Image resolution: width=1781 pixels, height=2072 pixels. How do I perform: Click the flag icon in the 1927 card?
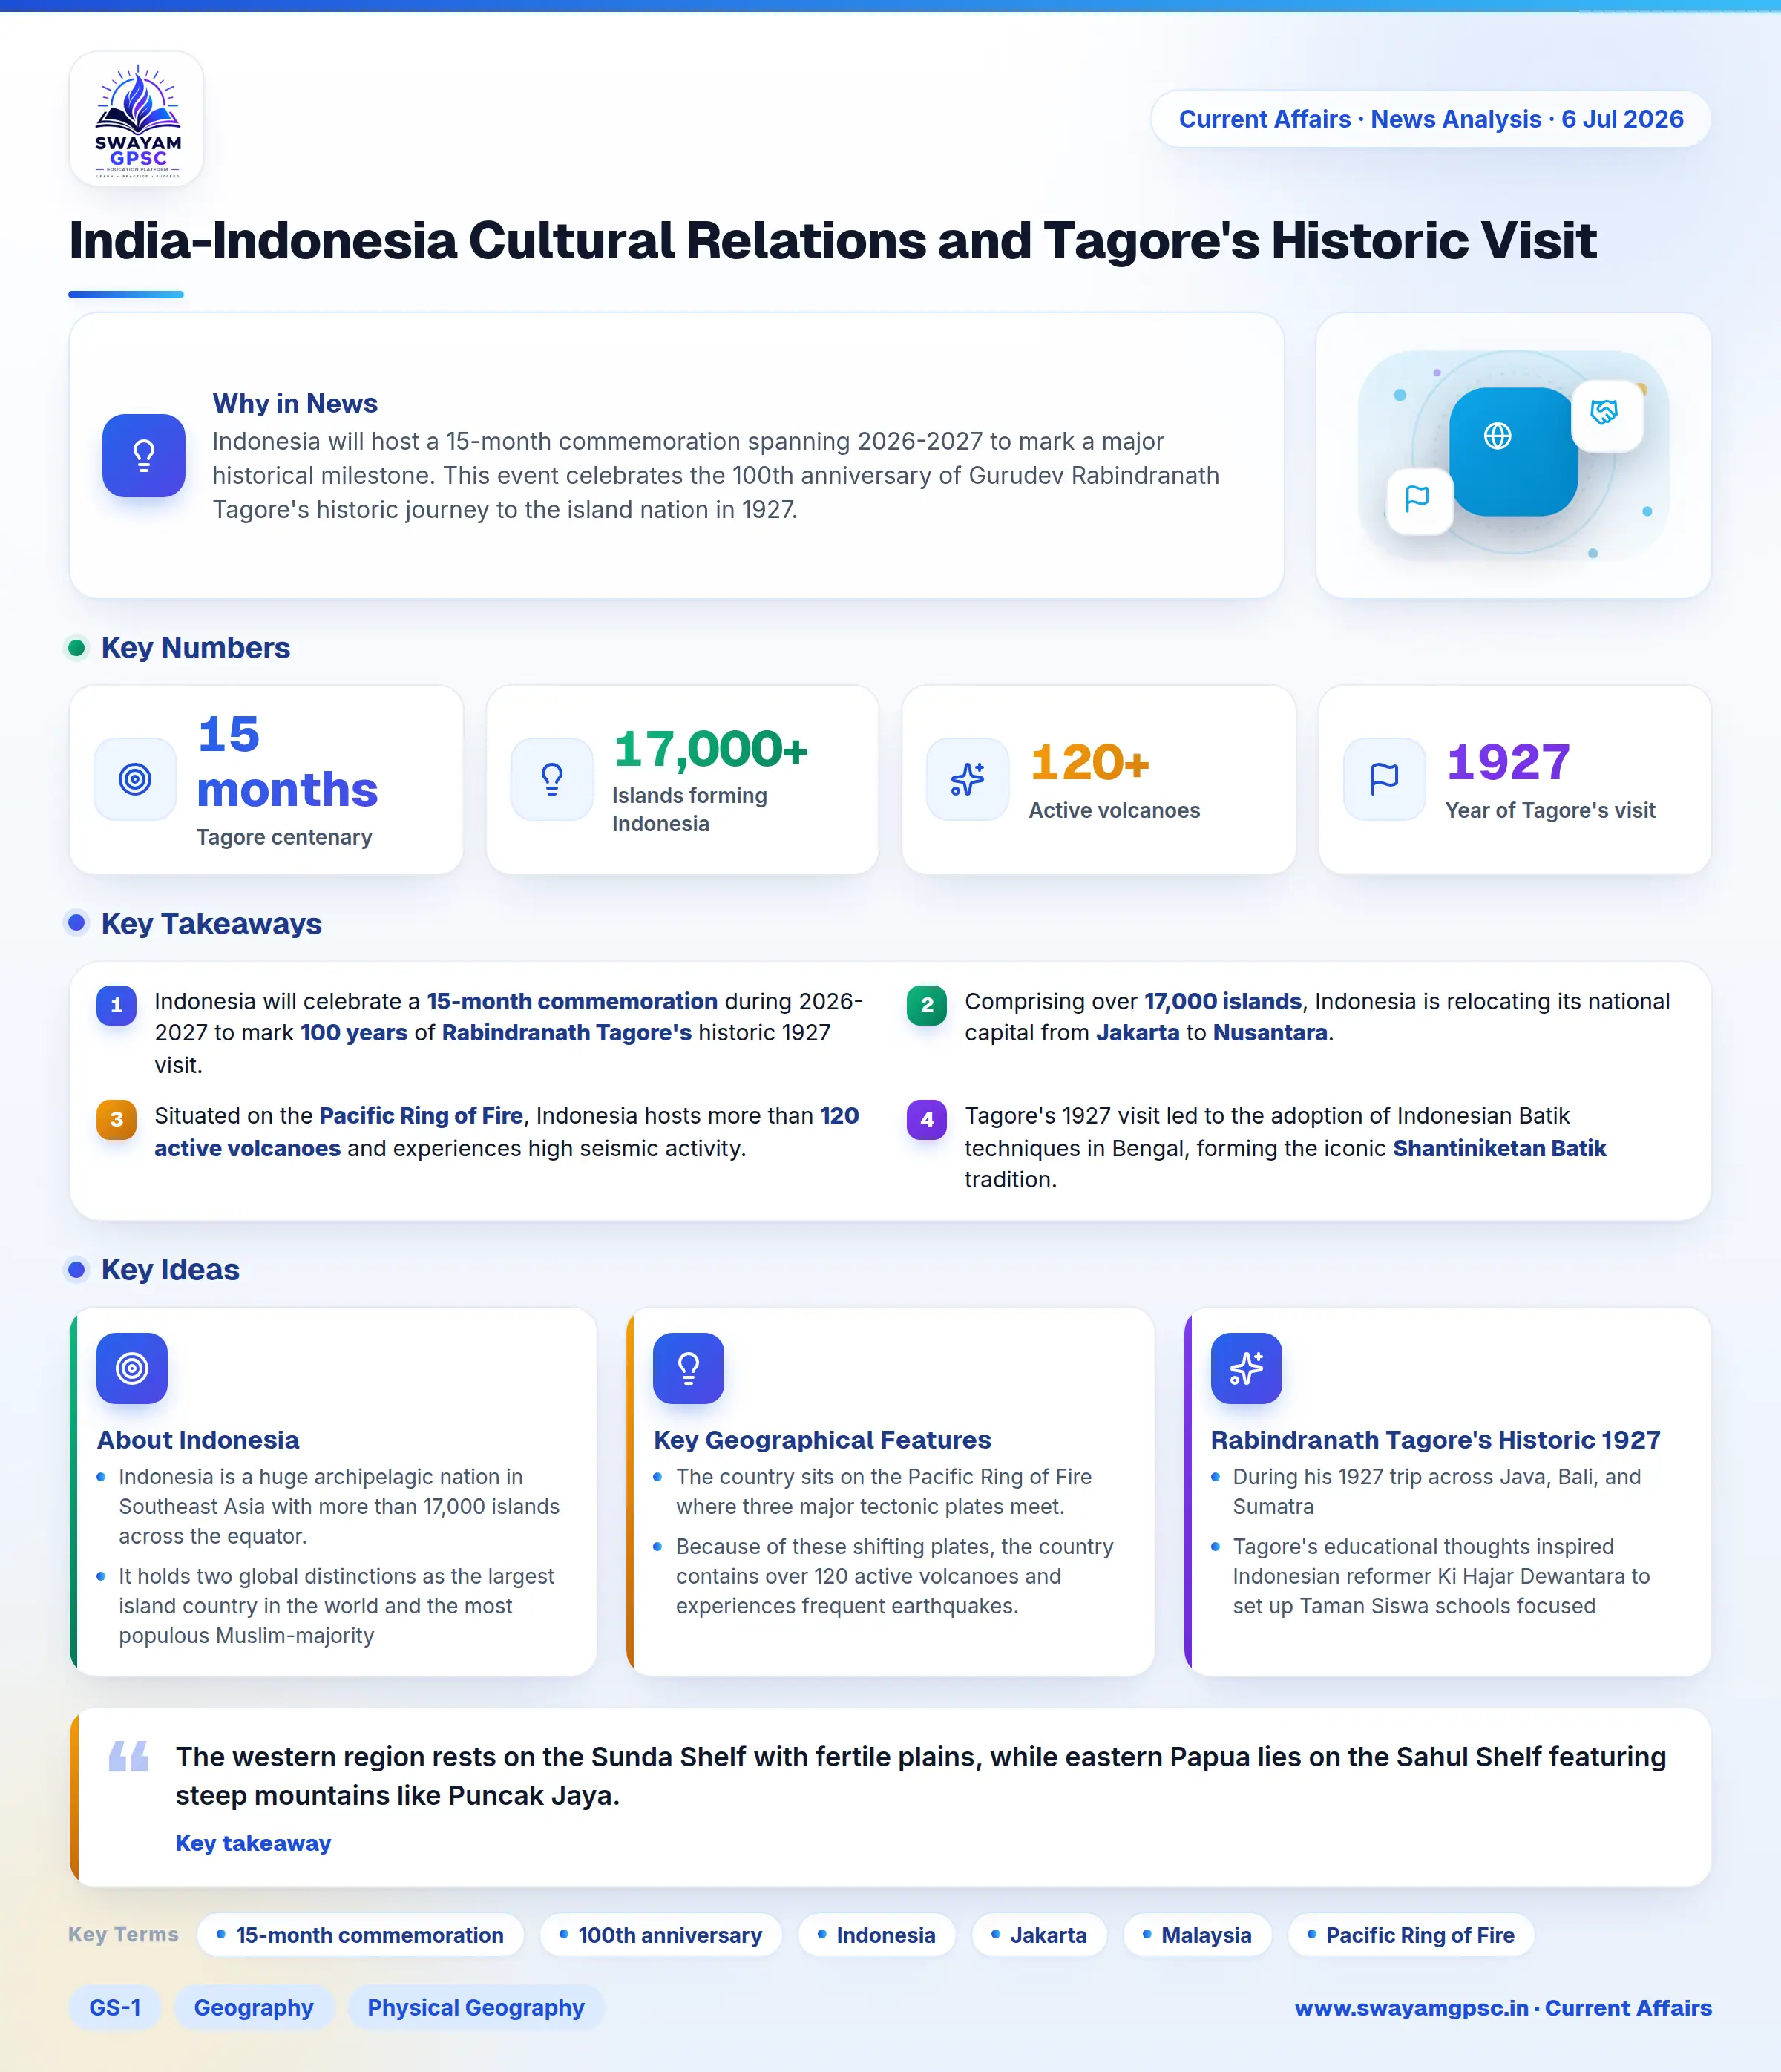(1384, 779)
